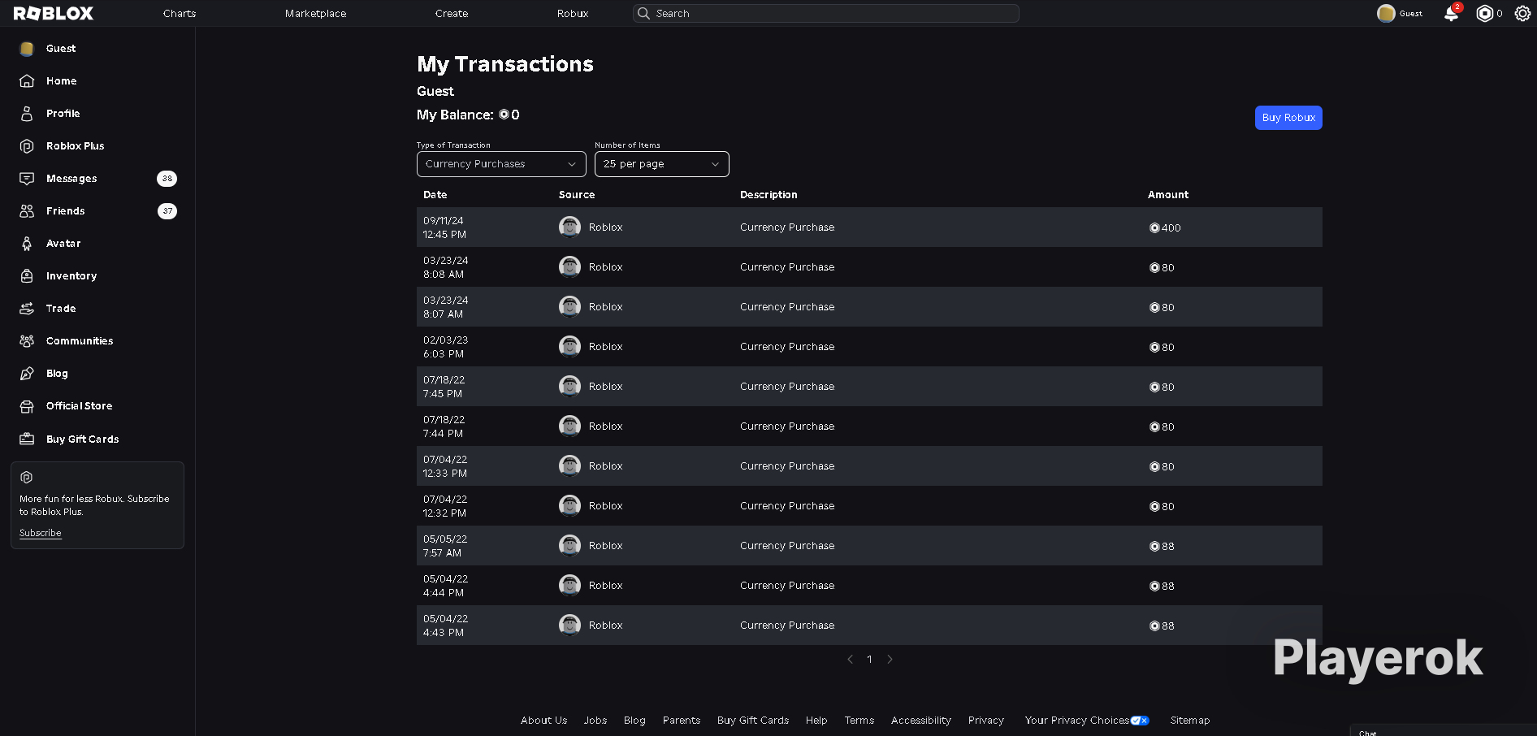
Task: Click the Amount column header
Action: tap(1168, 195)
